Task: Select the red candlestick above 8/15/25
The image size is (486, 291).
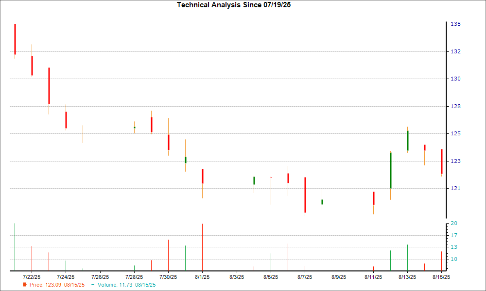Action: [x=442, y=162]
